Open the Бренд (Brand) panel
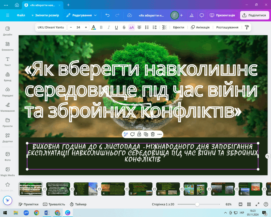The width and height of the screenshot is (271, 217). (7, 77)
